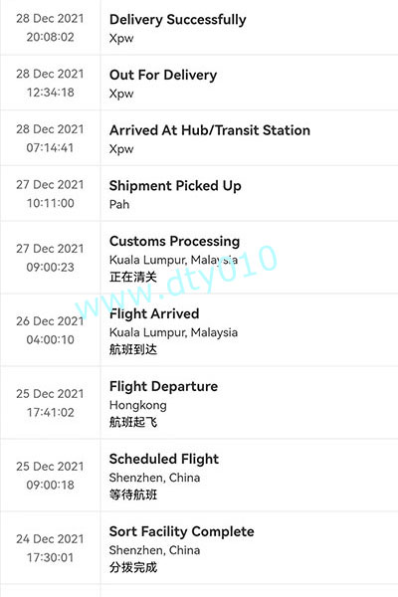Select the 25 Dec 2021 17:41:02 timestamp
This screenshot has width=398, height=597.
[50, 403]
